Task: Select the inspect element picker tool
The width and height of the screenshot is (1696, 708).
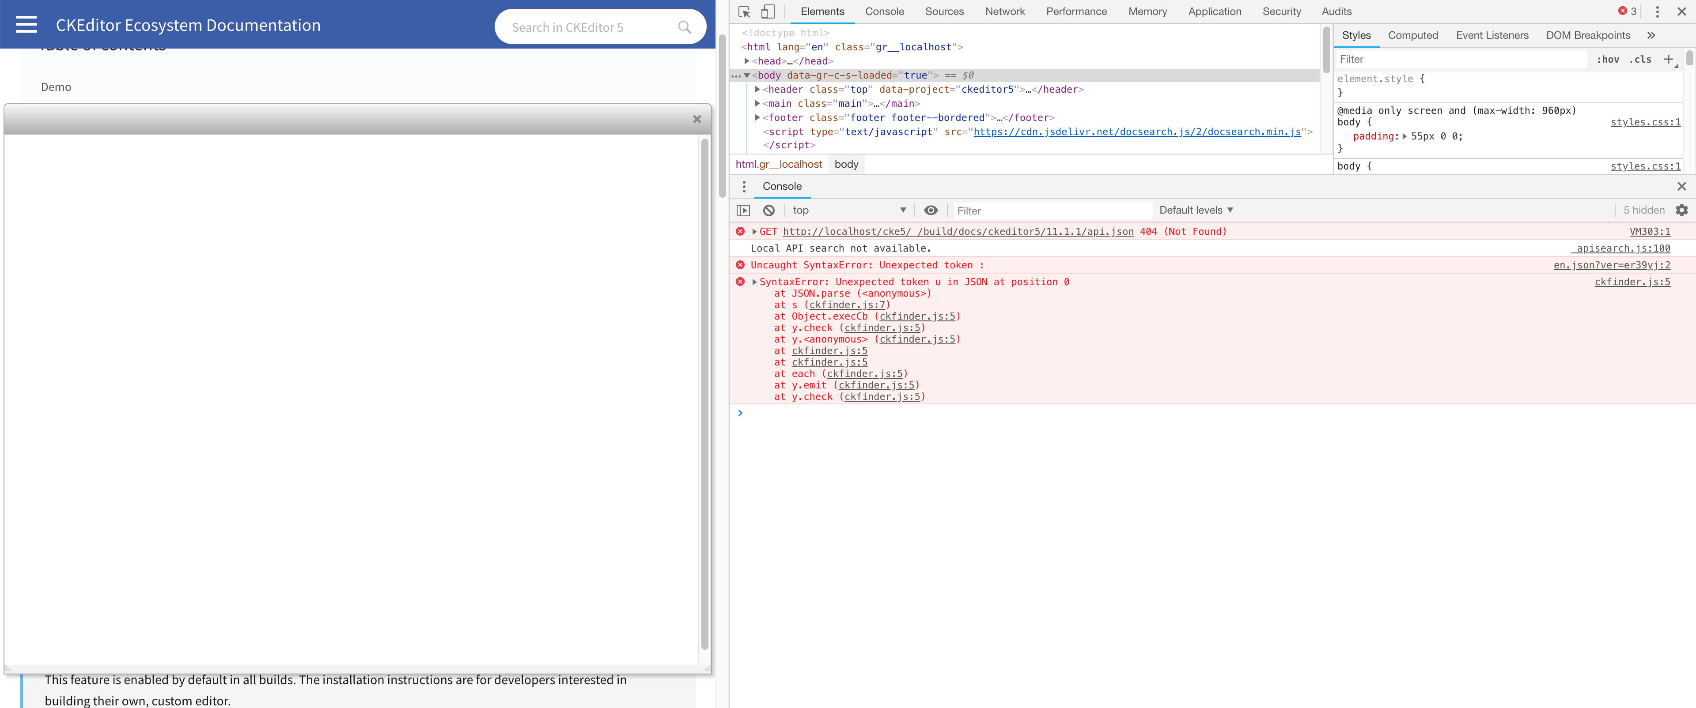Action: [743, 11]
